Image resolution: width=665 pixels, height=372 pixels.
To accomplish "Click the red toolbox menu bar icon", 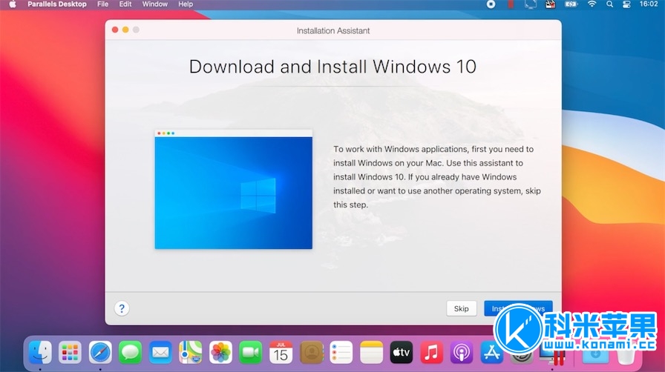I will 550,4.
